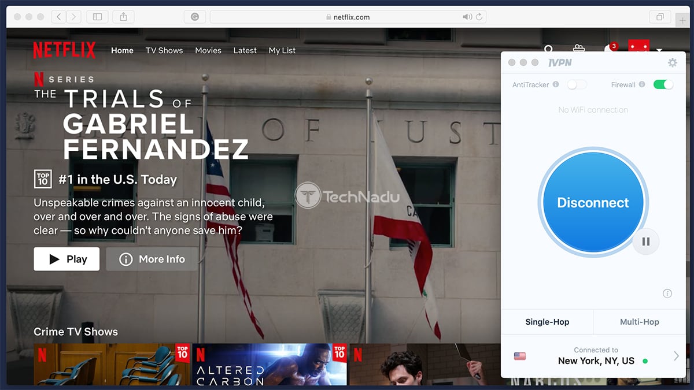Pause the VPN connection
Screen dimensions: 694x390
(x=646, y=242)
